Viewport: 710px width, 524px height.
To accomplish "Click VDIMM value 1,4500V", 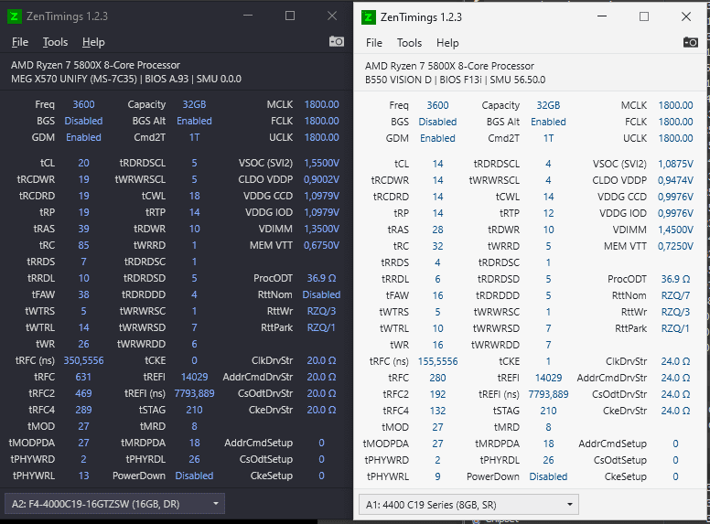I will tap(675, 230).
